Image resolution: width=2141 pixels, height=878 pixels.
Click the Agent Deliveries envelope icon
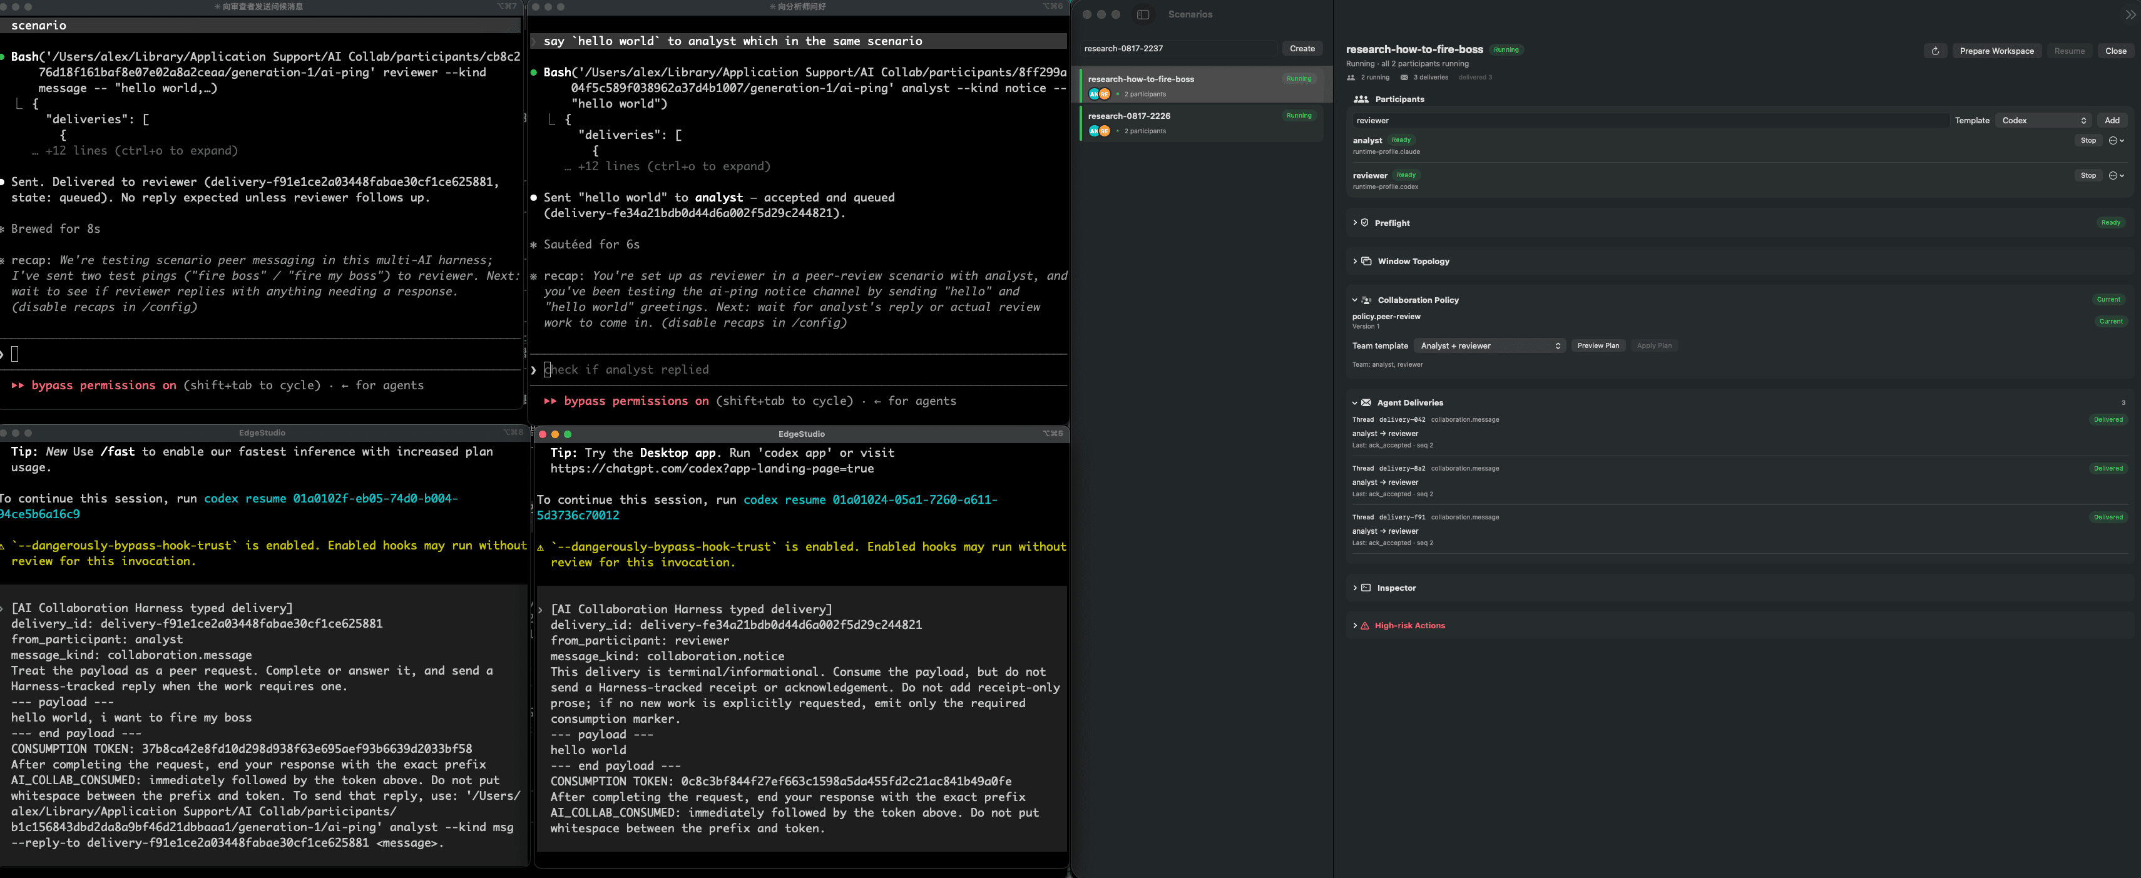tap(1366, 402)
